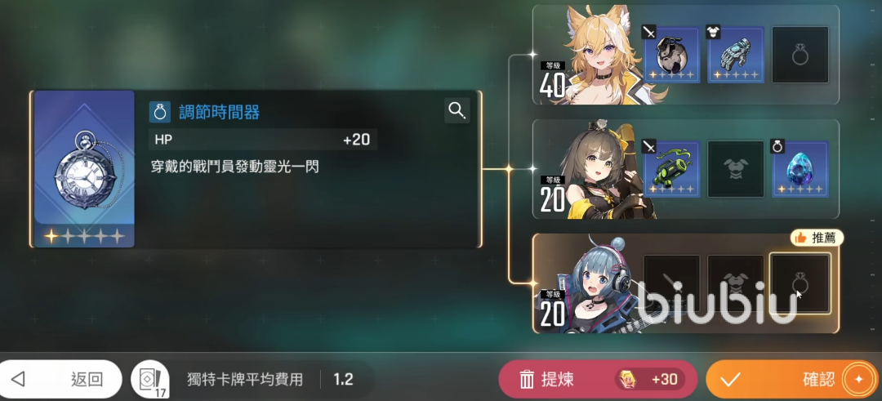This screenshot has height=401, width=882.
Task: Click the empty armor slot of the blue-haired character
Action: pyautogui.click(x=736, y=283)
